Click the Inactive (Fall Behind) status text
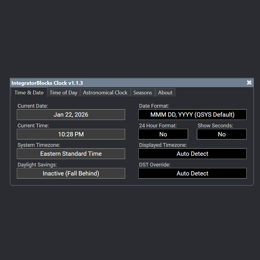Image resolution: width=260 pixels, height=260 pixels. (x=71, y=173)
